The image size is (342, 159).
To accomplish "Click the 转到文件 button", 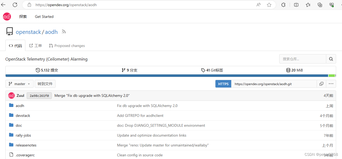I will 45,84.
